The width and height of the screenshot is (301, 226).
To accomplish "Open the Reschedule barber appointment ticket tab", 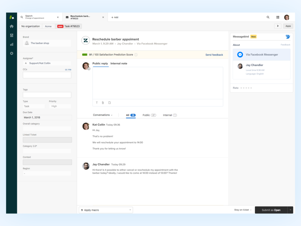I will (x=83, y=17).
